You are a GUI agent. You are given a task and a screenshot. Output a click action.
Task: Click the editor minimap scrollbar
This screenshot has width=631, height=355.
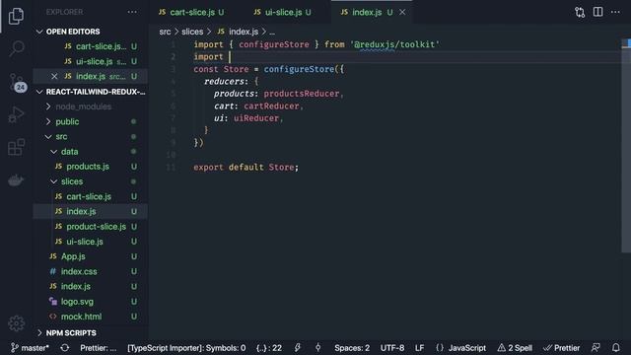[x=626, y=145]
